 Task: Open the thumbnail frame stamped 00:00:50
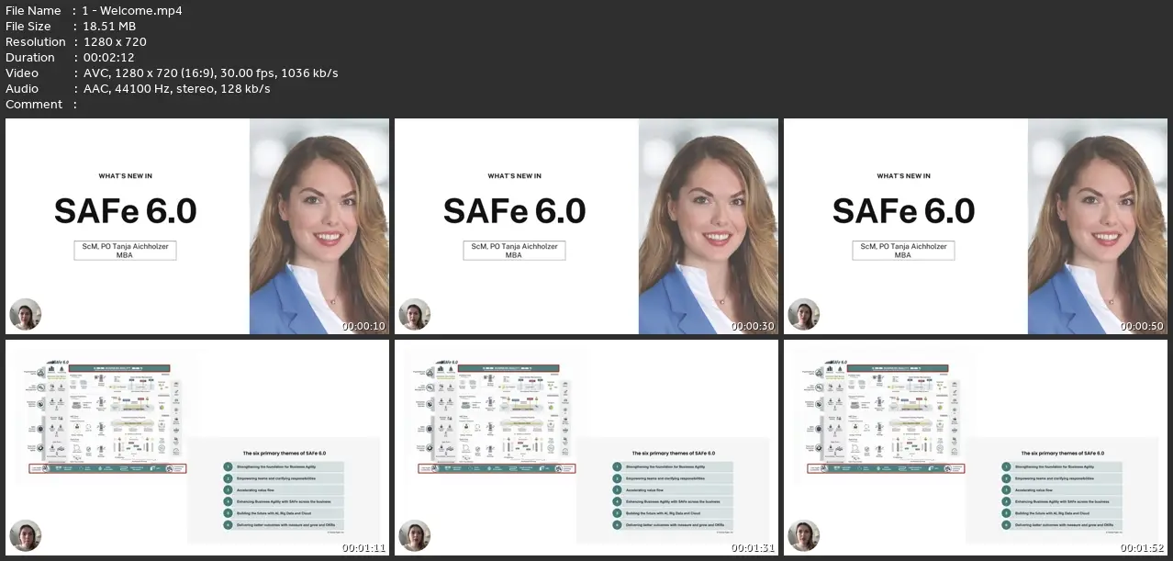976,226
